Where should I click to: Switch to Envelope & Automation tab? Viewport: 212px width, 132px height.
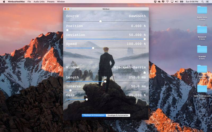[118, 115]
